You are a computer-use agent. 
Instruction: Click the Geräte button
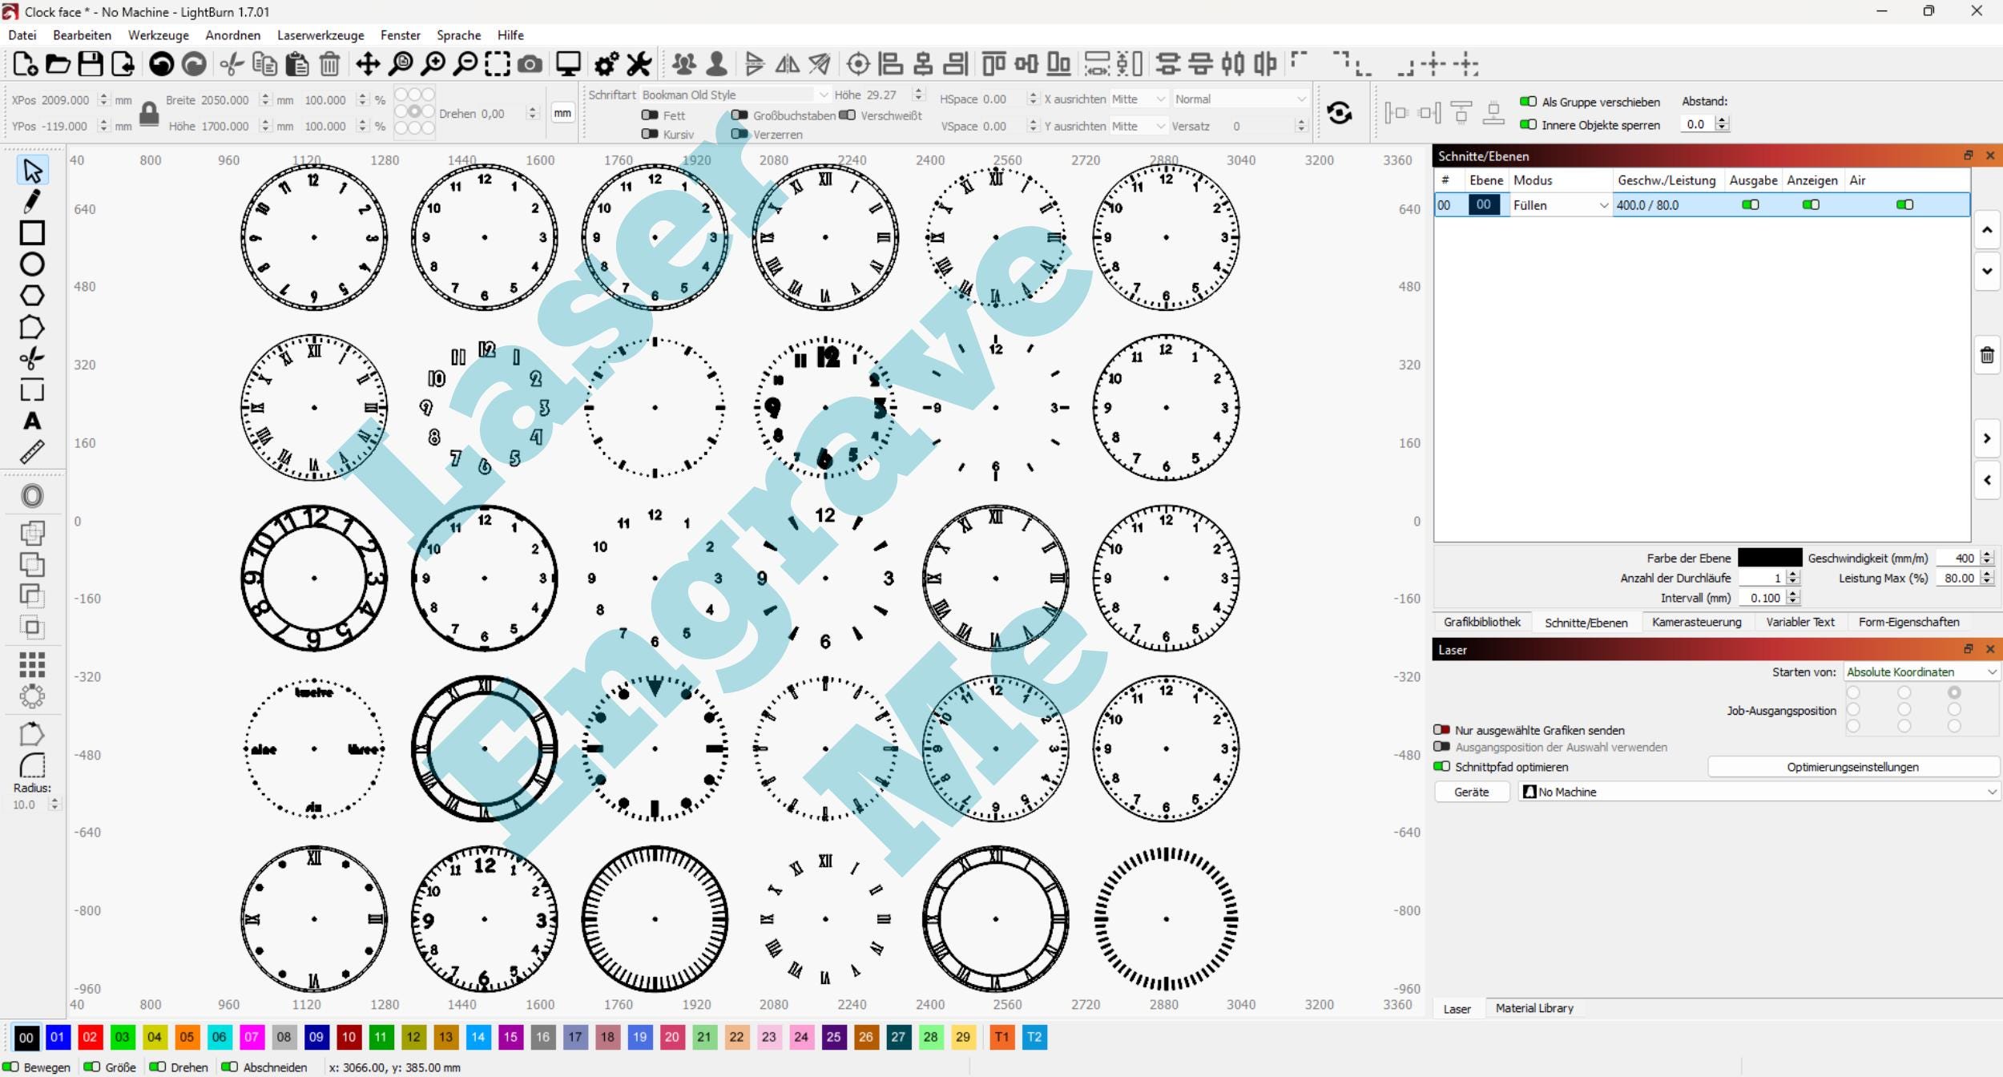click(1471, 792)
